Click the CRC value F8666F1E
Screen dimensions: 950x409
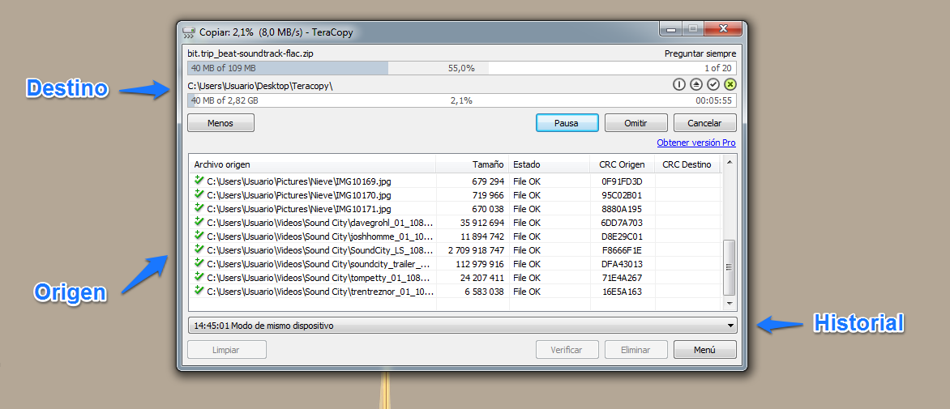pos(623,250)
